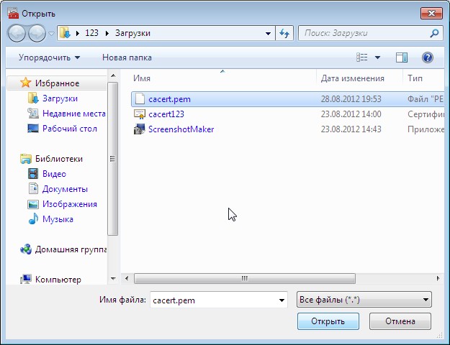Screen dimensions: 450x345
Task: Click the Downloads folder icon in address bar
Action: pos(65,33)
